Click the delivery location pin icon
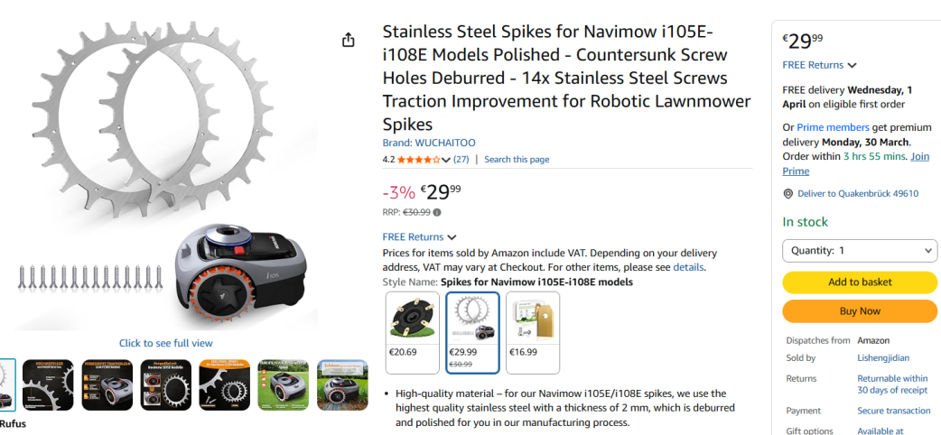 tap(788, 193)
